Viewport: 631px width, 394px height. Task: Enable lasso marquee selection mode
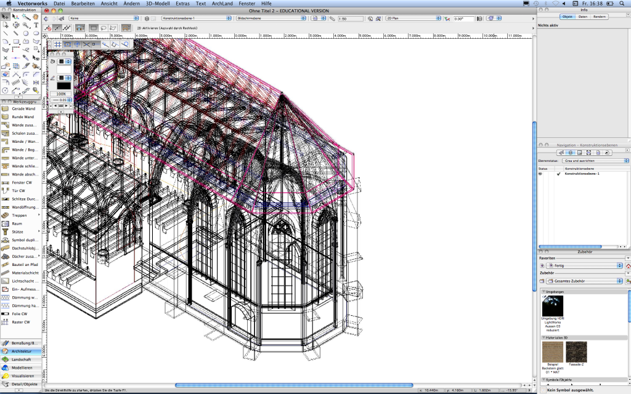pyautogui.click(x=104, y=28)
